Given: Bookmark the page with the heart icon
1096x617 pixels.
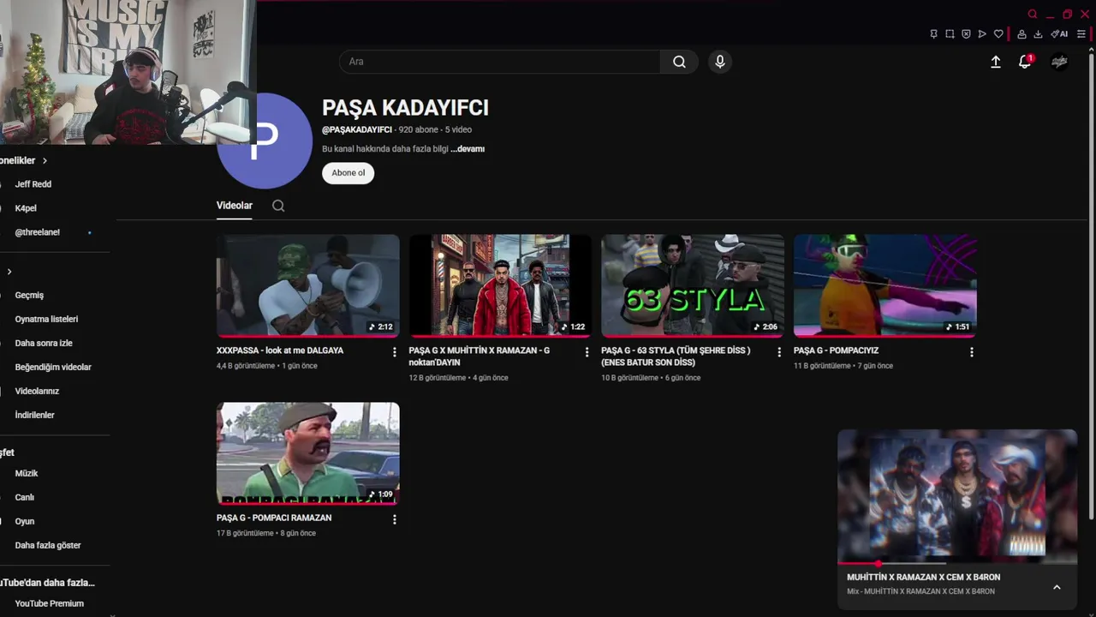Looking at the screenshot, I should 998,34.
